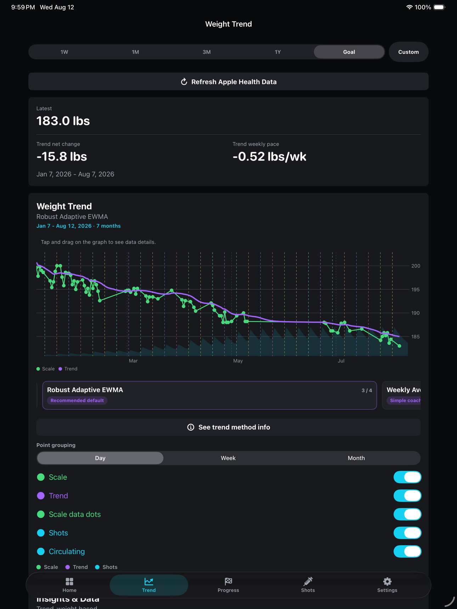457x609 pixels.
Task: Tap the -15.8 lbs net change
Action: pos(62,156)
